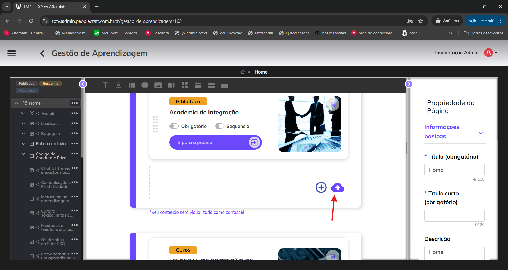Type in the Título curto field
508x270 pixels.
pos(454,215)
